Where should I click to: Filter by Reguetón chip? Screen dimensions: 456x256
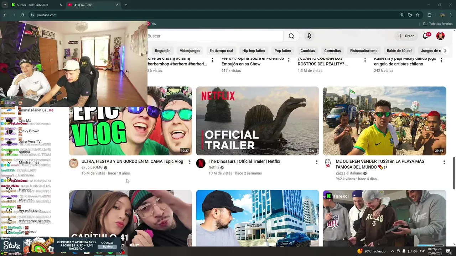162,50
